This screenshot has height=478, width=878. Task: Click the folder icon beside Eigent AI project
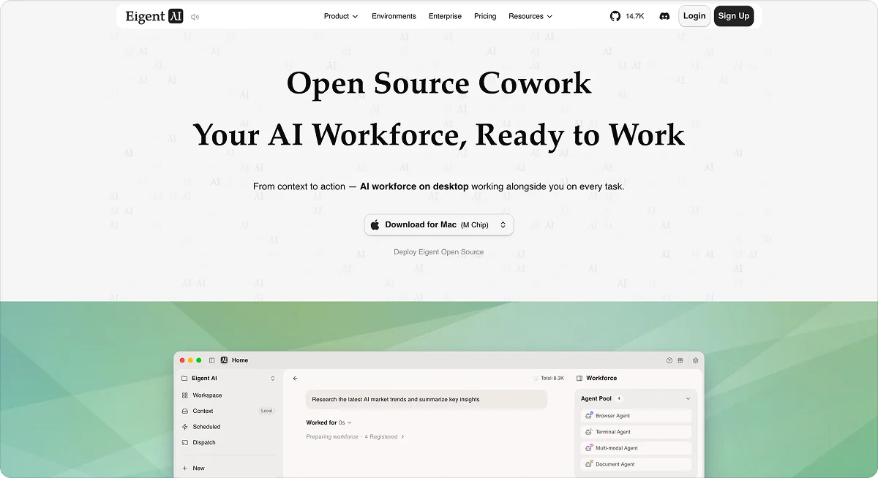[x=184, y=379]
